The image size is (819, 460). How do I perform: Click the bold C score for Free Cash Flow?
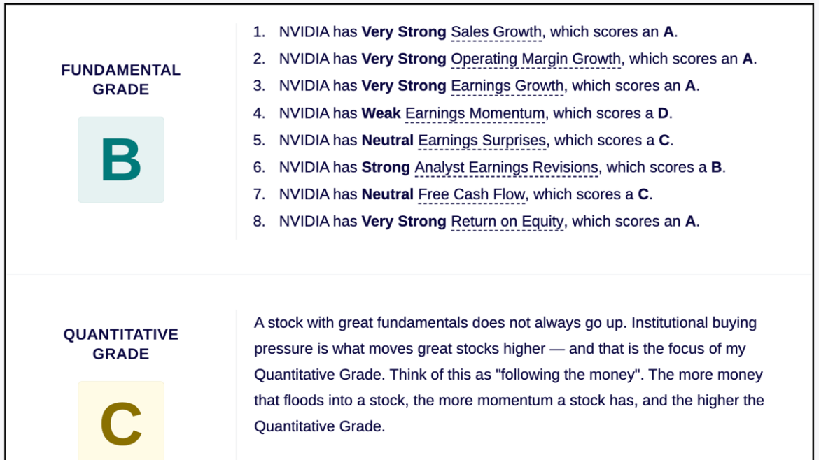click(643, 194)
